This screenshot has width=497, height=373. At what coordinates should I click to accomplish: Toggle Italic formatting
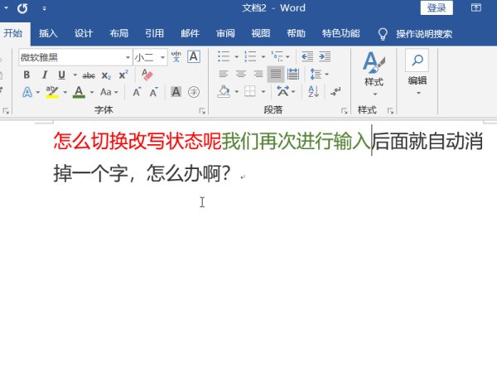44,75
